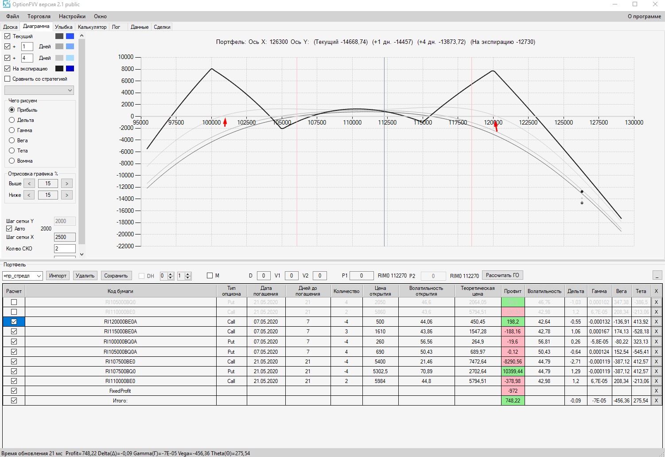Switch to the Улыбка tab

coord(64,27)
